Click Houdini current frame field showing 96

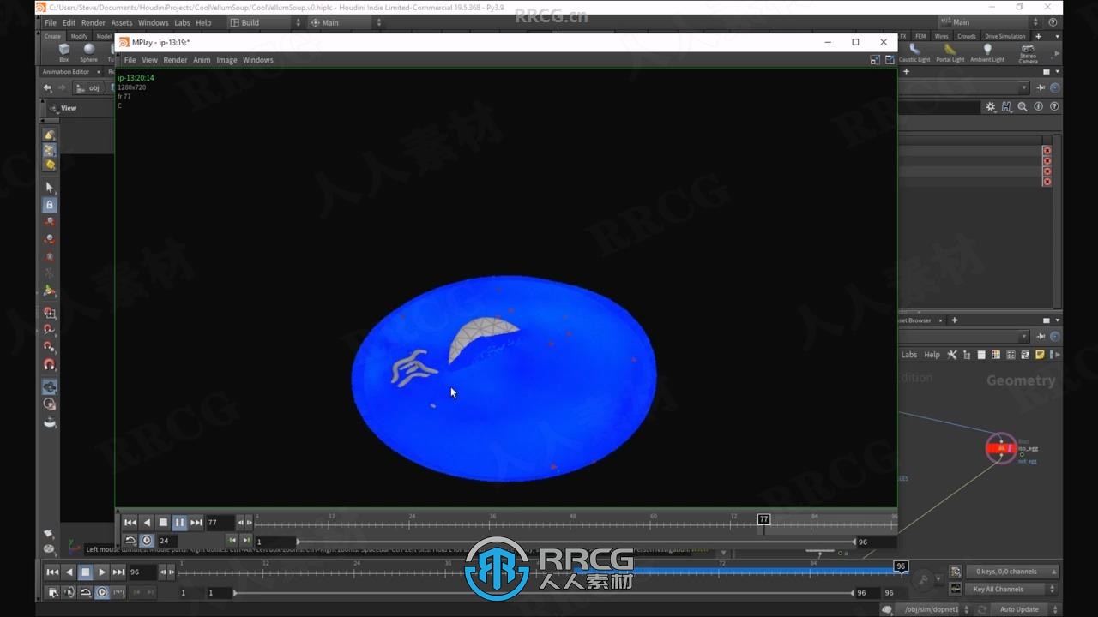pyautogui.click(x=142, y=572)
